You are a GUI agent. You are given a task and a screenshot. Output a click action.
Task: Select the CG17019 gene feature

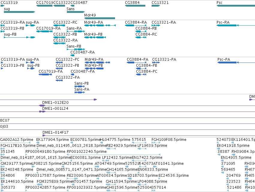click(x=44, y=6)
